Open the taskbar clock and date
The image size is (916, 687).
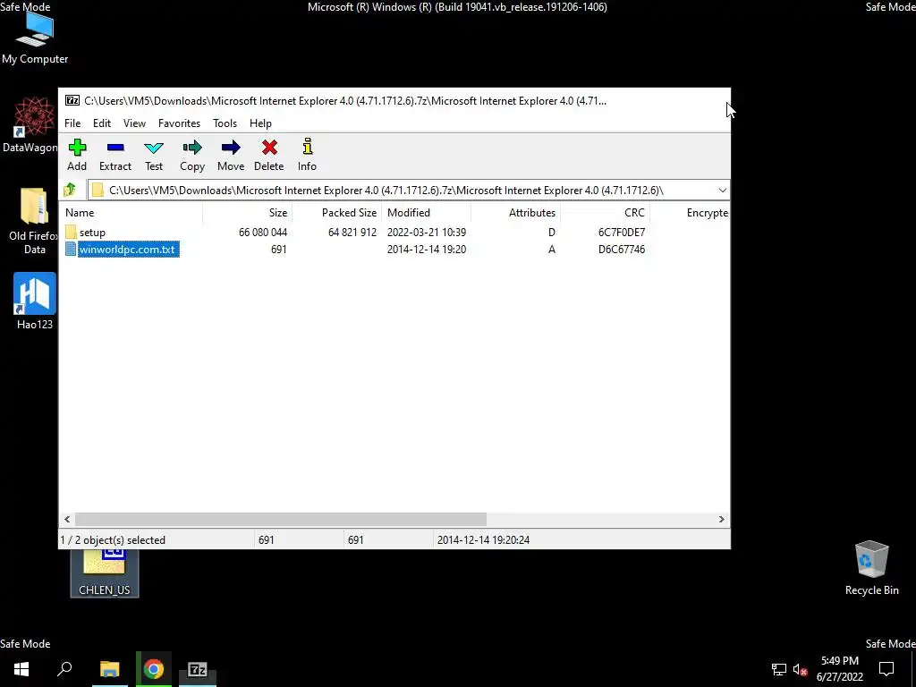tap(839, 669)
